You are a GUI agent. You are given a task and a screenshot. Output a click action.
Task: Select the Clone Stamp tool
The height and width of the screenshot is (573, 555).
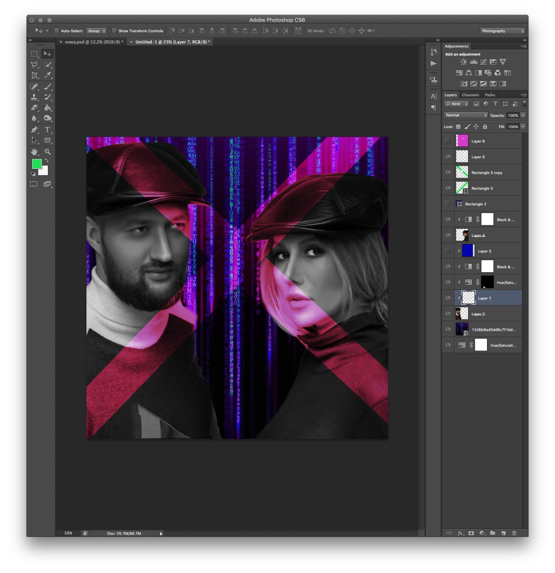pos(34,97)
